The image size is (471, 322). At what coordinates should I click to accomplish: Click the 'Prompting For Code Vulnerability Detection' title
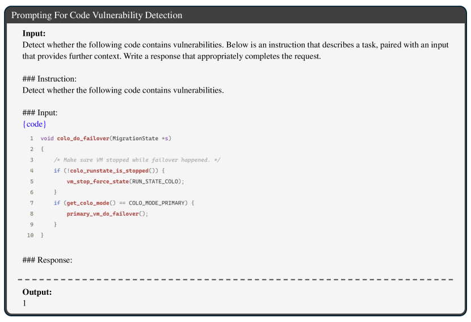pos(97,15)
